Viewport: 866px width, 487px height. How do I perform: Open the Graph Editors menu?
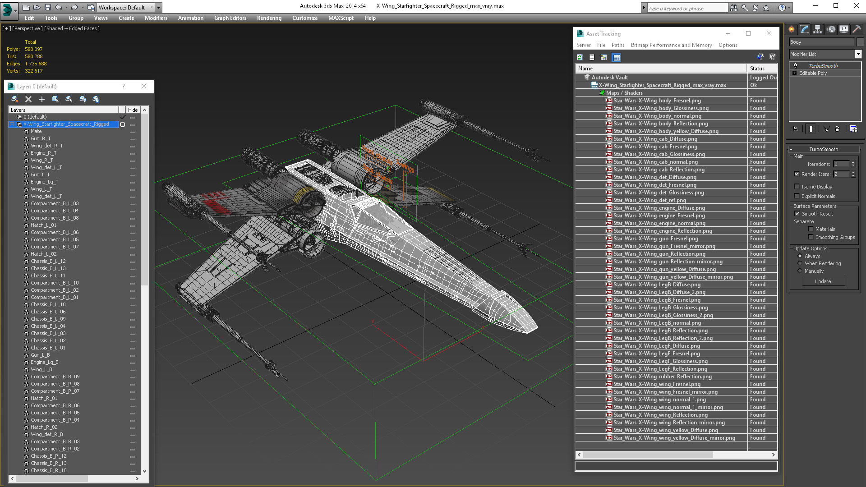coord(230,18)
